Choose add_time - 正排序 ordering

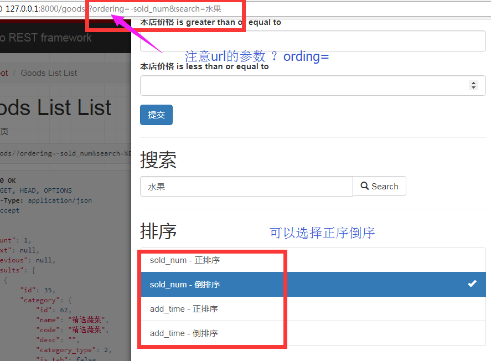[184, 309]
